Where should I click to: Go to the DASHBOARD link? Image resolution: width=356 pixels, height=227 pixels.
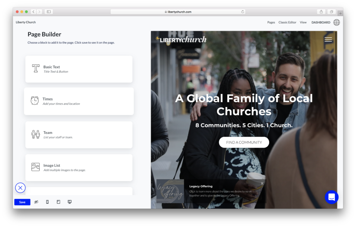321,22
